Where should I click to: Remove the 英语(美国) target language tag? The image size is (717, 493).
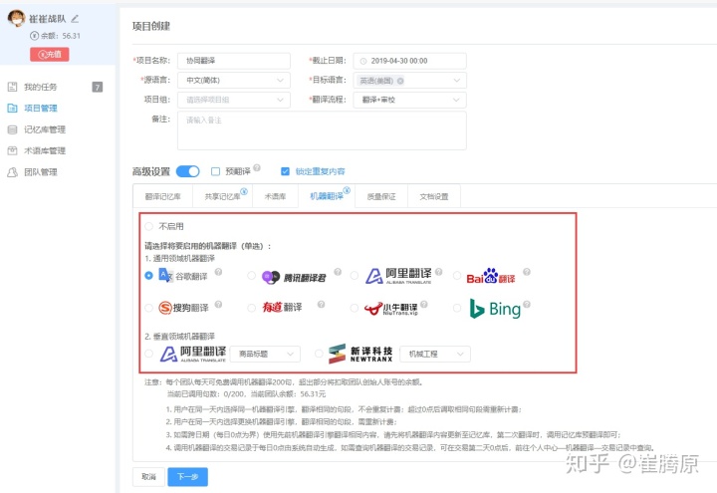pyautogui.click(x=400, y=81)
